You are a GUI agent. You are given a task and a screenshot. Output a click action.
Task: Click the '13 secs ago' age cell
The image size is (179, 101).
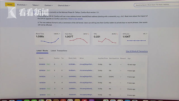(x=131, y=89)
